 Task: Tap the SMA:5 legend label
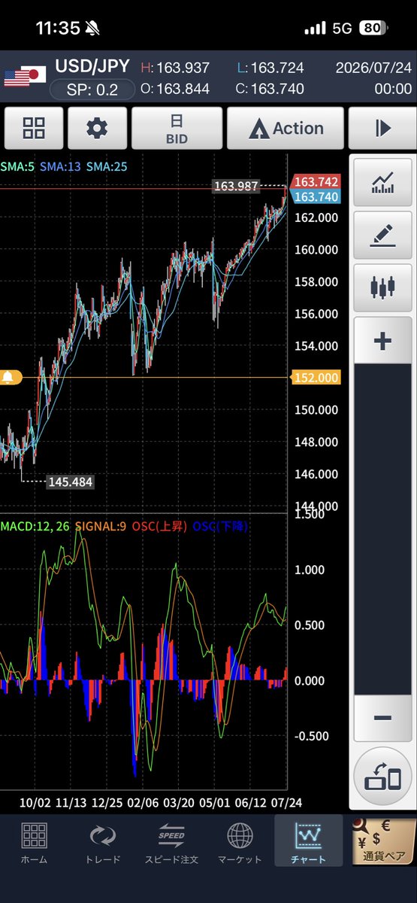coord(17,166)
